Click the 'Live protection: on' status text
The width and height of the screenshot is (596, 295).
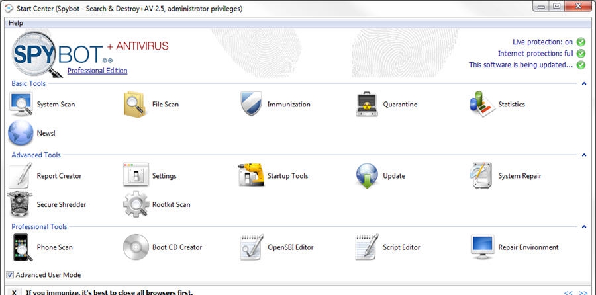[542, 42]
